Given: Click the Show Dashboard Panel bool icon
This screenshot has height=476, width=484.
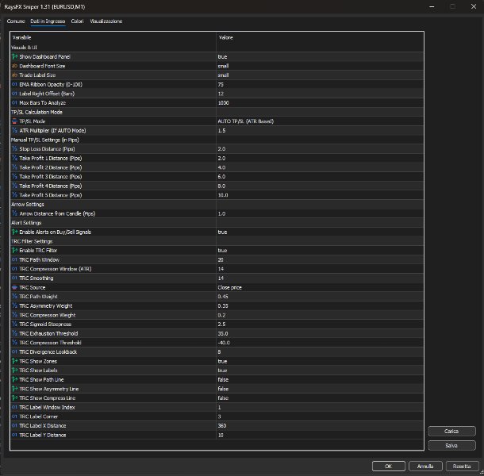Looking at the screenshot, I should click(x=14, y=57).
